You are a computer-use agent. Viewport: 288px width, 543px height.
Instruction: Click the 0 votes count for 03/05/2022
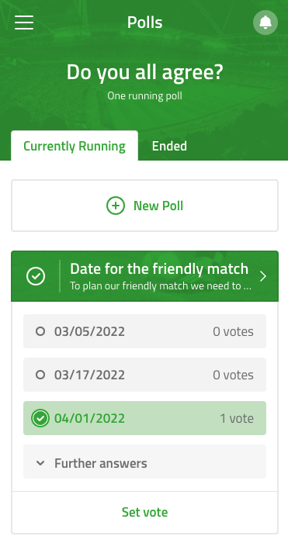point(233,331)
